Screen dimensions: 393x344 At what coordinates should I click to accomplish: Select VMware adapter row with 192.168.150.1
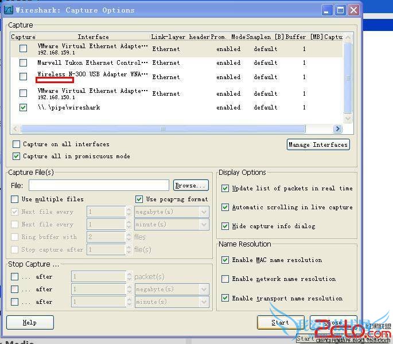[177, 93]
